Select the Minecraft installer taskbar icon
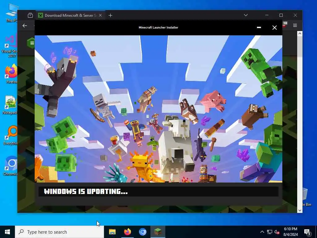Image resolution: width=317 pixels, height=238 pixels. click(158, 232)
